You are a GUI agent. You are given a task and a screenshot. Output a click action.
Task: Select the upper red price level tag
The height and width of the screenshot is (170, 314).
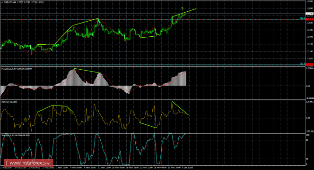tap(310, 19)
